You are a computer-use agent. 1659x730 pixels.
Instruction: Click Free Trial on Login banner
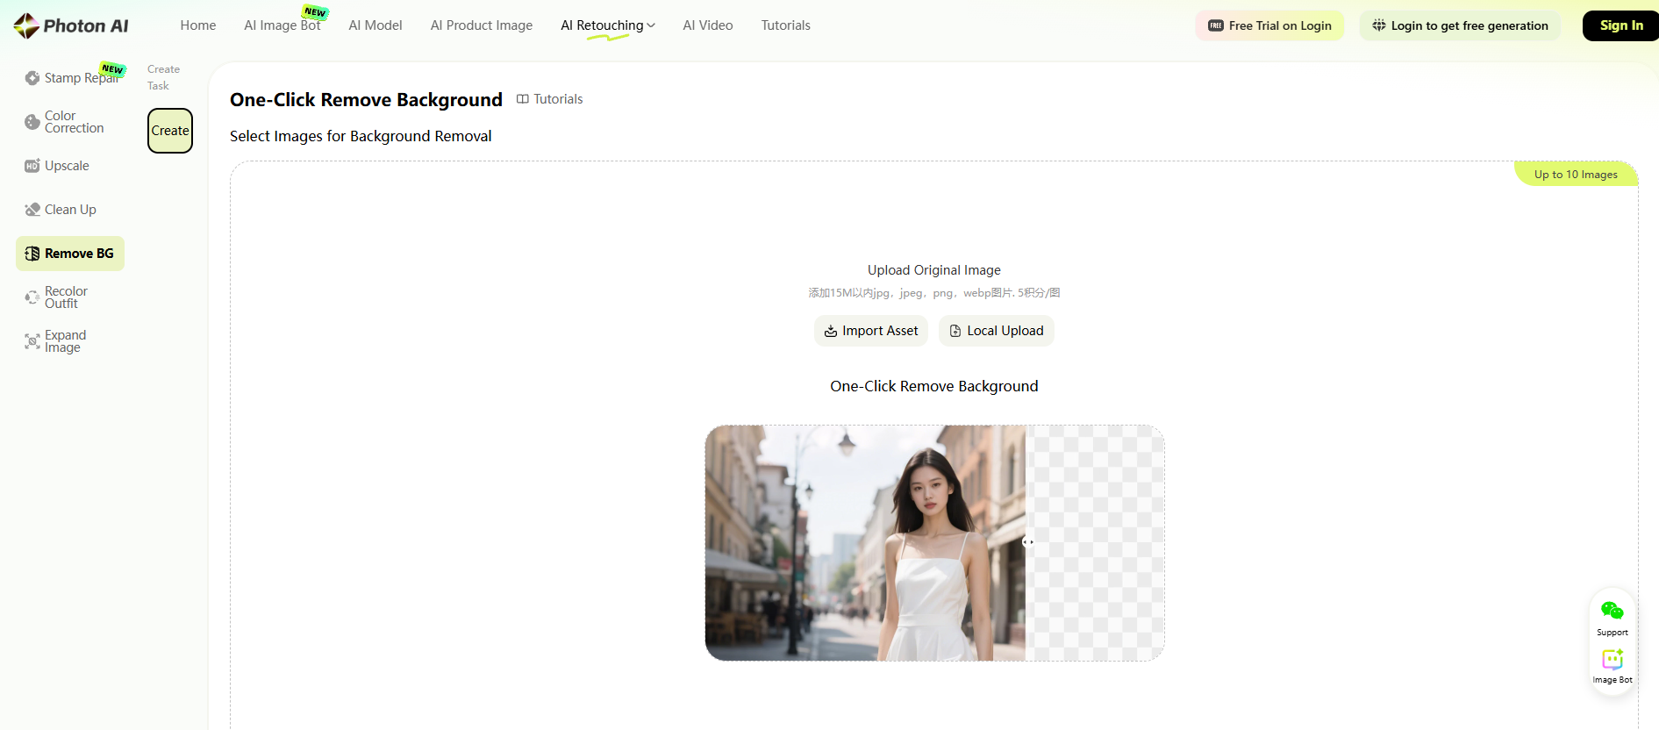(1269, 25)
